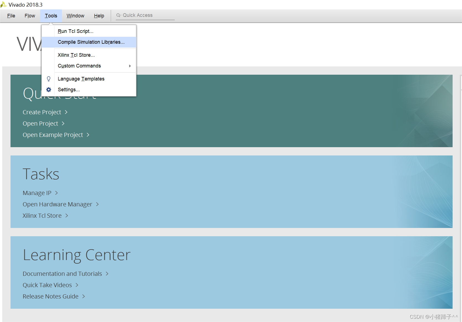Click the chevron after Tasks' Xilinx Tcl Store

tap(67, 215)
